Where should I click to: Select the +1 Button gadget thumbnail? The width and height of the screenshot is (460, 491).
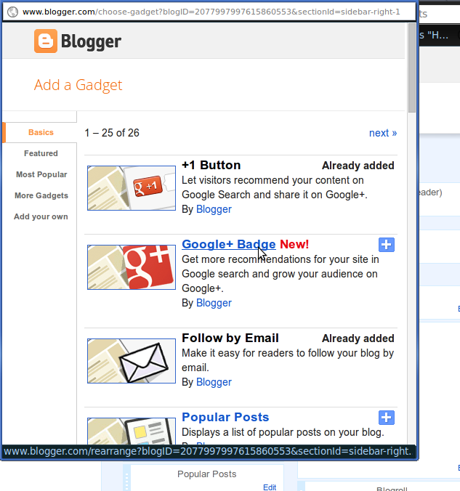tap(132, 188)
